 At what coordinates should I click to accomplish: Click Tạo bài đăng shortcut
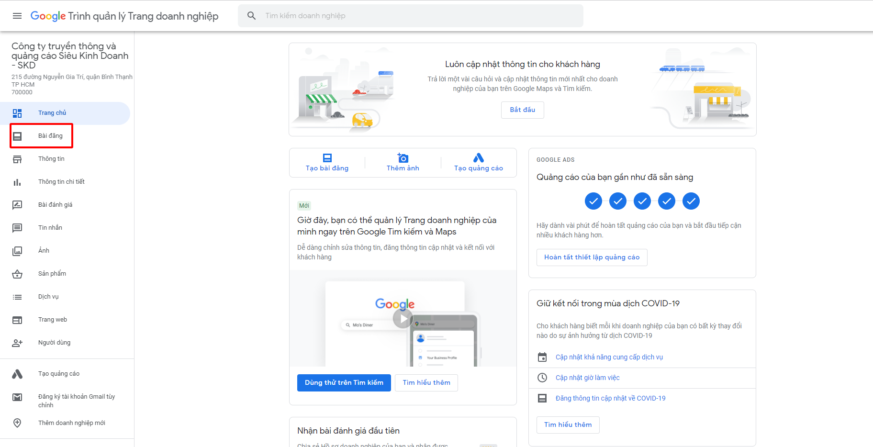(x=327, y=163)
